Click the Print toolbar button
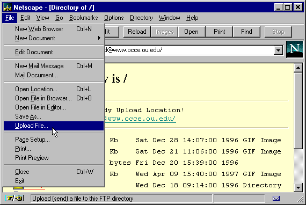 [219, 32]
